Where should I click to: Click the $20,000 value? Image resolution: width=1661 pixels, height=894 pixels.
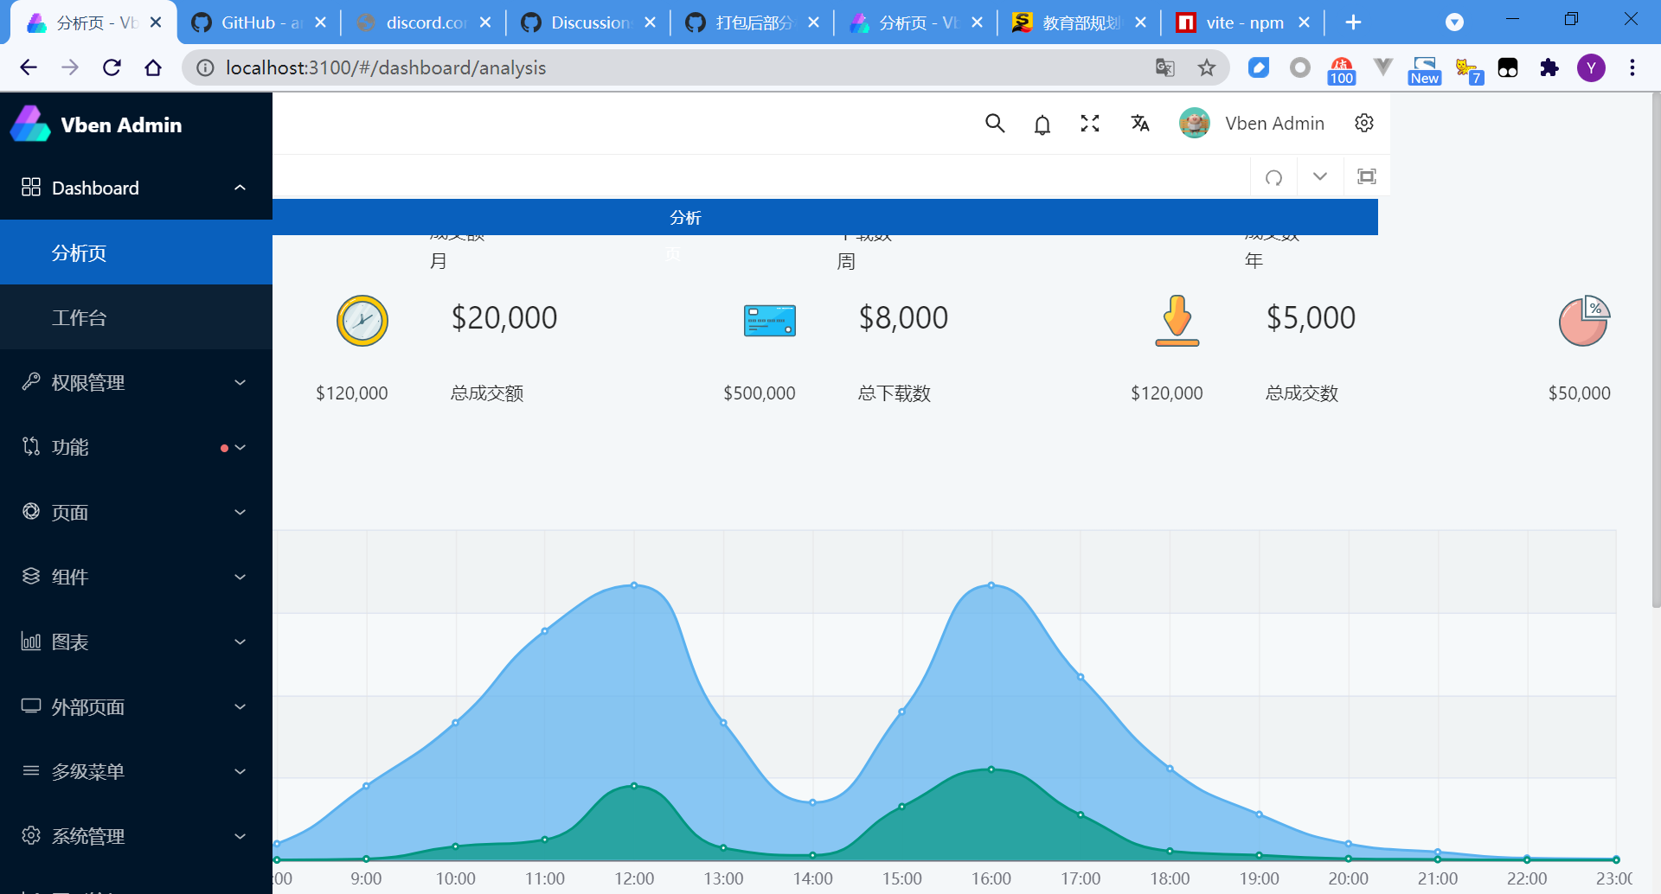(504, 318)
